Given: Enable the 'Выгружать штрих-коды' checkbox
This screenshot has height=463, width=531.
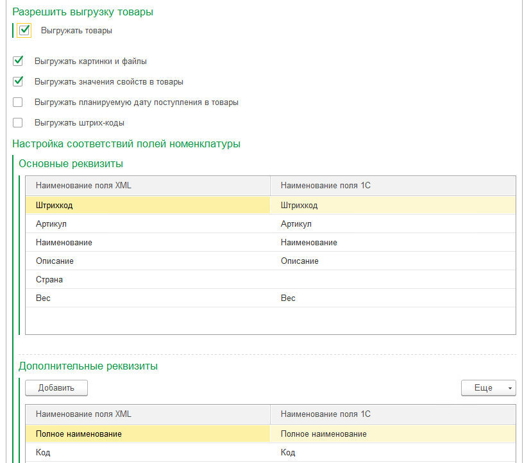Looking at the screenshot, I should (x=18, y=122).
